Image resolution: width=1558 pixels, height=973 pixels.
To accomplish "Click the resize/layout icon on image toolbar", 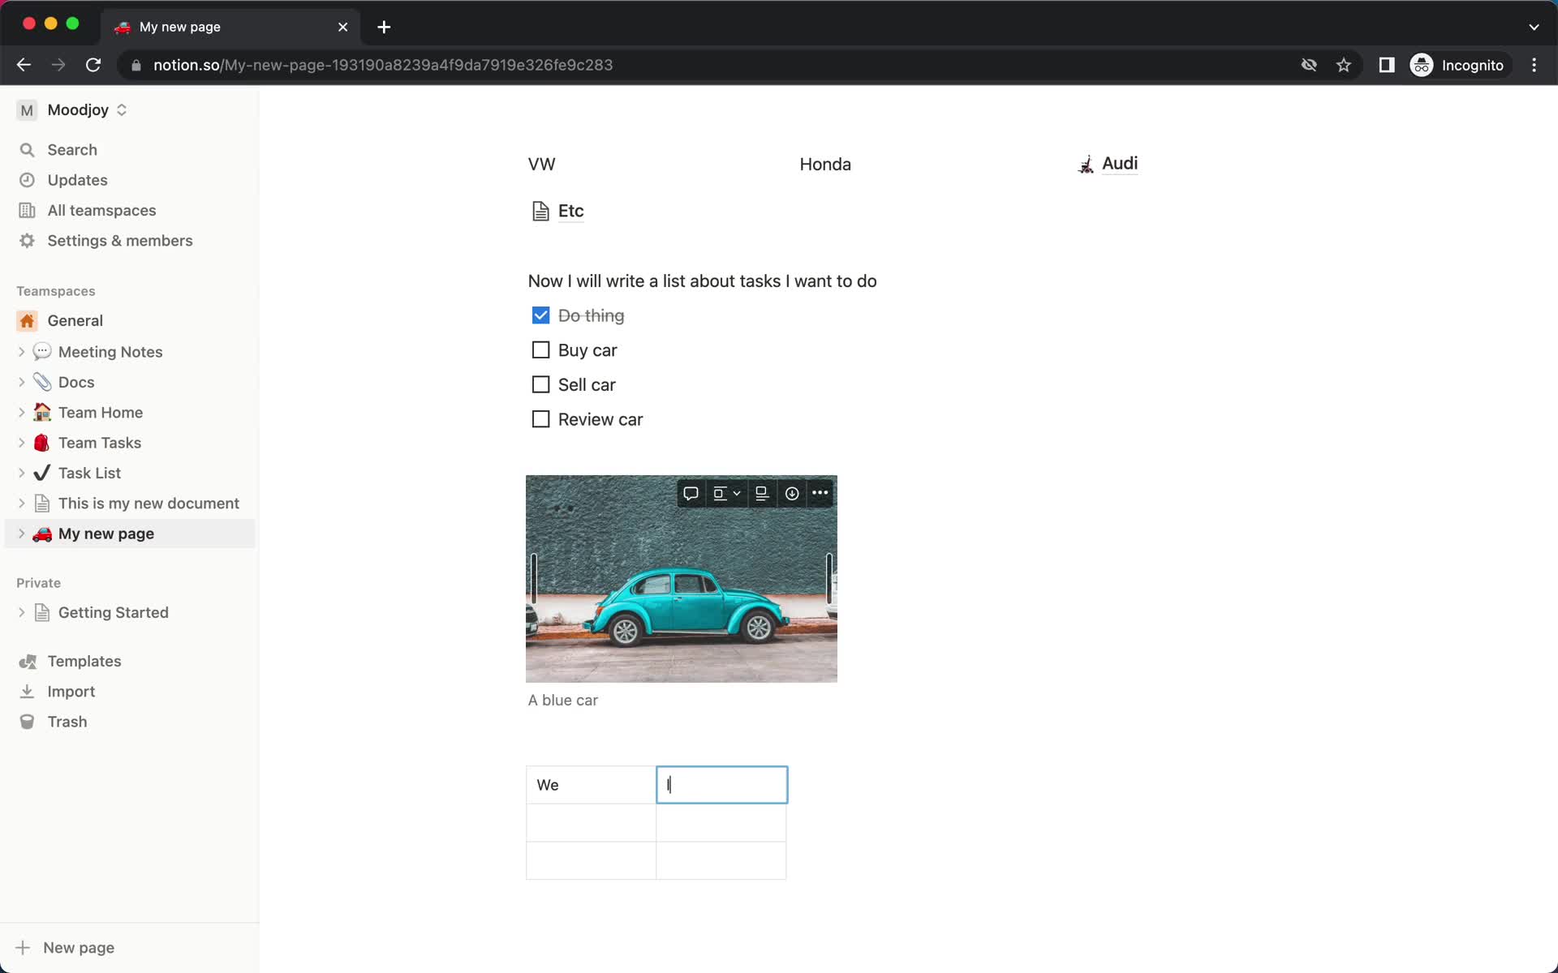I will click(725, 493).
